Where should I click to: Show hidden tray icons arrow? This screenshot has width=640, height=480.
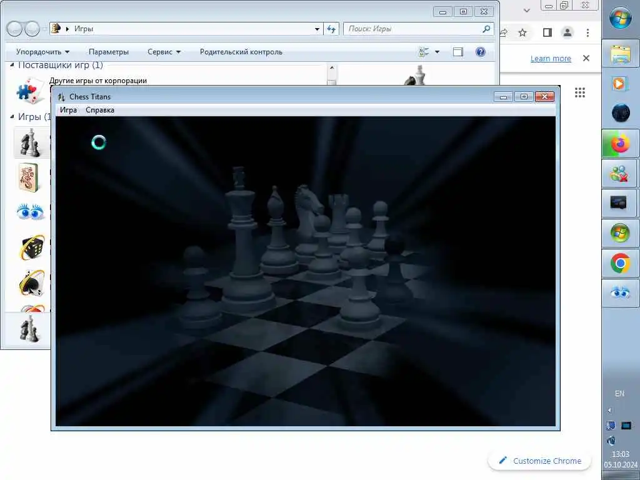(610, 410)
